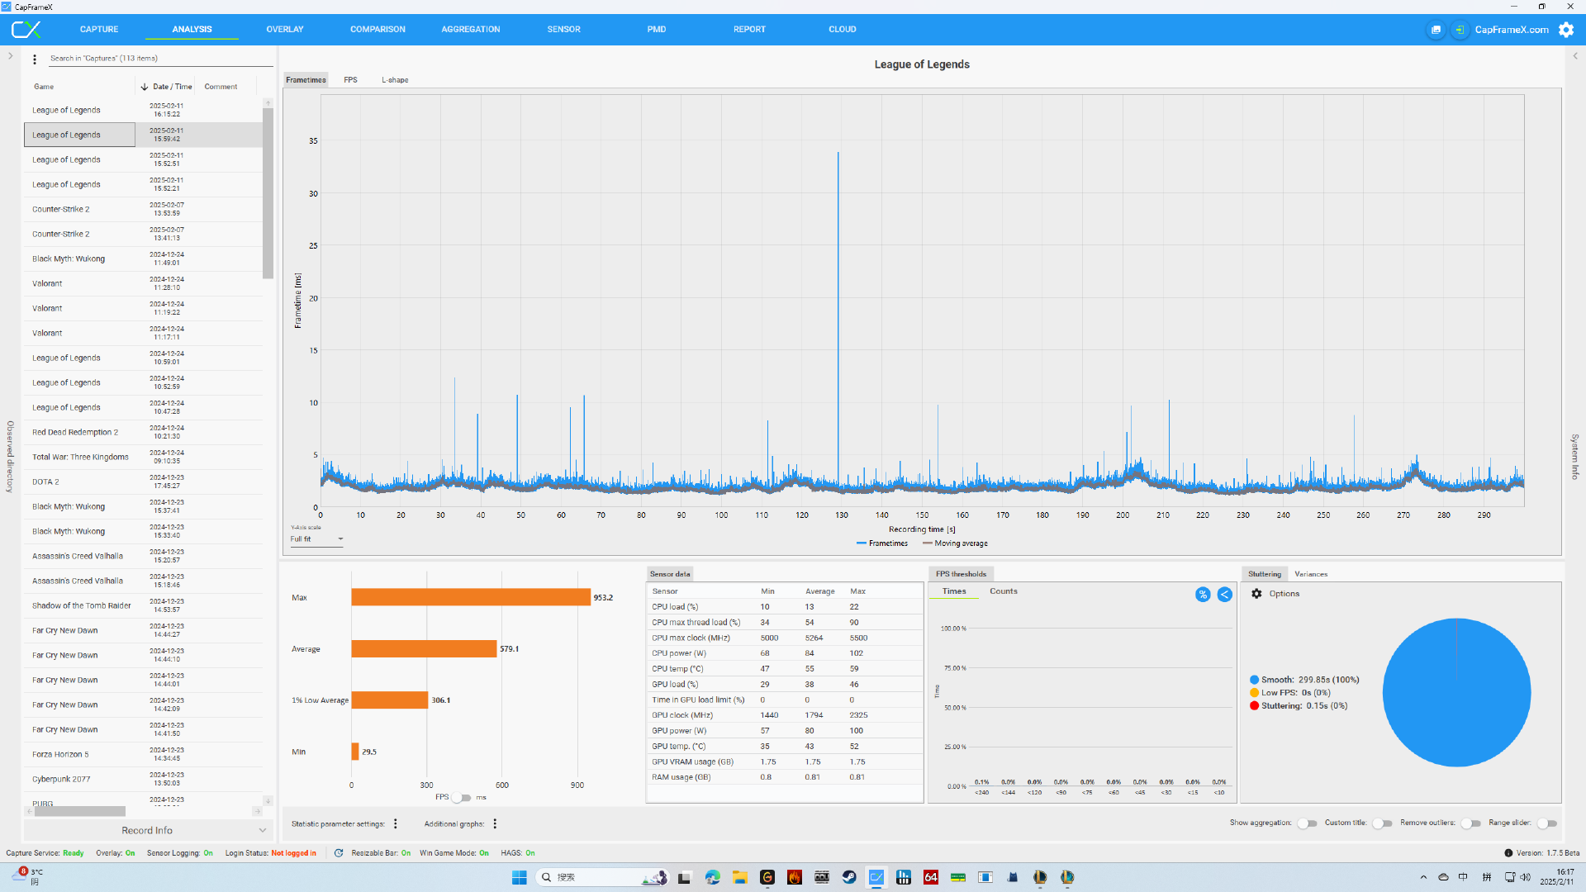Screen dimensions: 1586x892
Task: Click the blue arrow button in FPS thresholds
Action: [x=1224, y=595]
